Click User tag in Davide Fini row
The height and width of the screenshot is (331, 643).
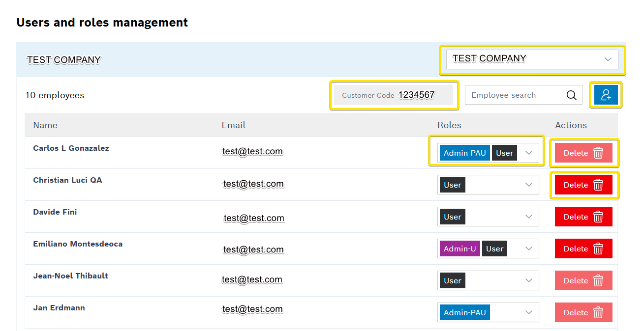click(453, 217)
